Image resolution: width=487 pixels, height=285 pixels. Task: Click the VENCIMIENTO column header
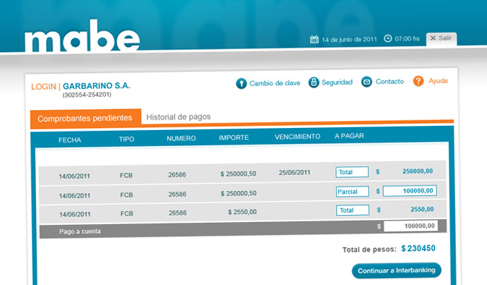point(297,137)
